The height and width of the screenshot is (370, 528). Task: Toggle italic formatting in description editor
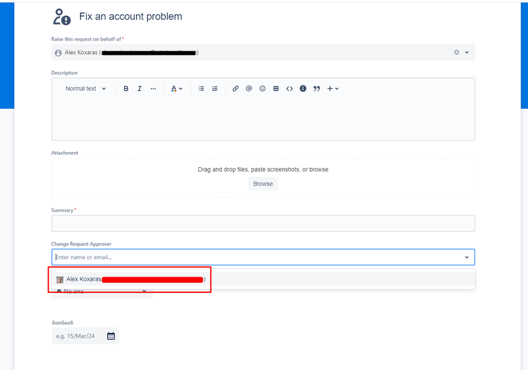click(x=140, y=89)
